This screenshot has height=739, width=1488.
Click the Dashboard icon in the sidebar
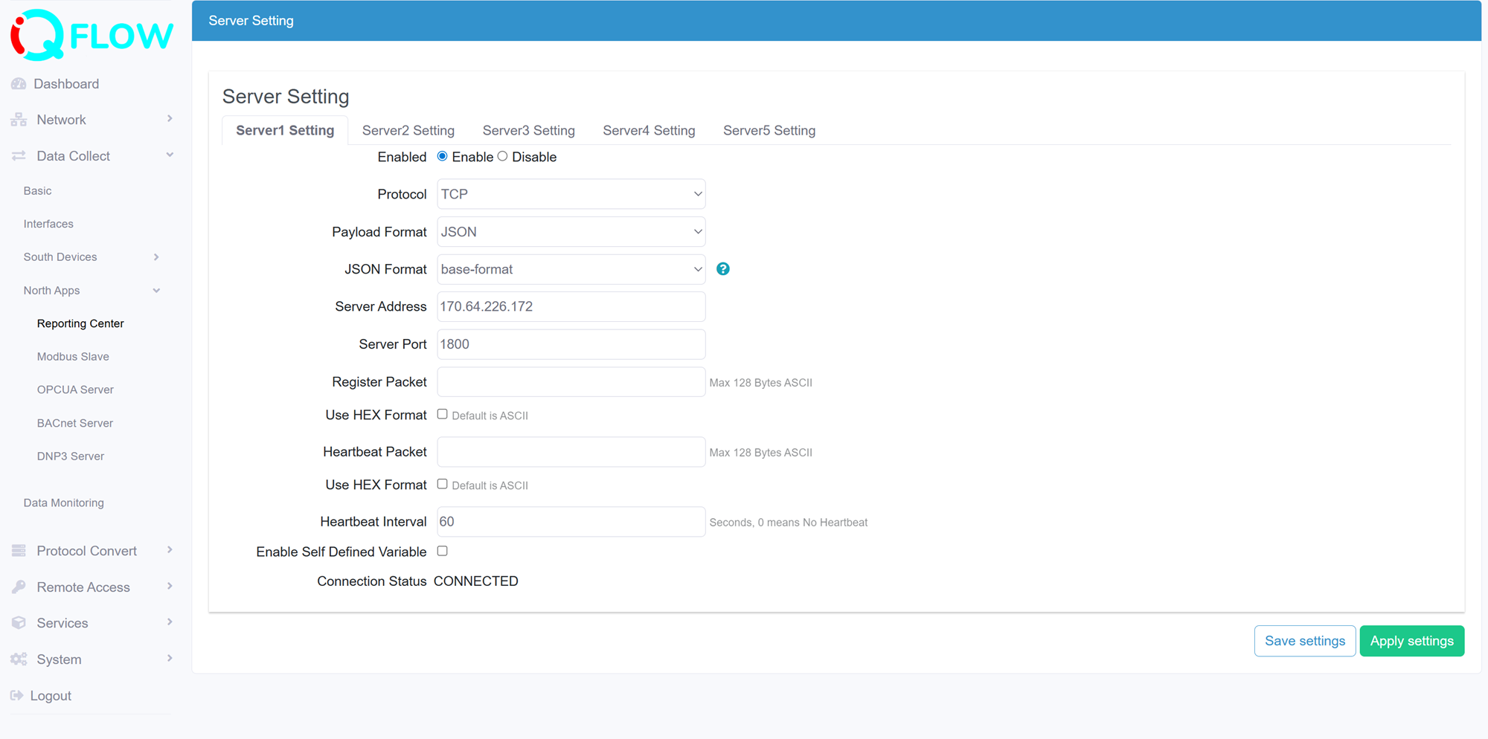(x=19, y=83)
